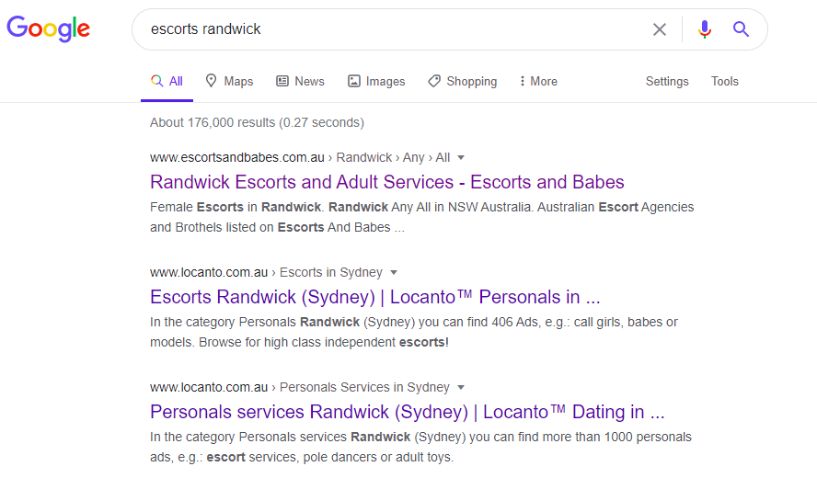This screenshot has height=478, width=817.
Task: Expand dropdown arrow beside 'Escorts in Sydney' breadcrumb
Action: coord(394,273)
